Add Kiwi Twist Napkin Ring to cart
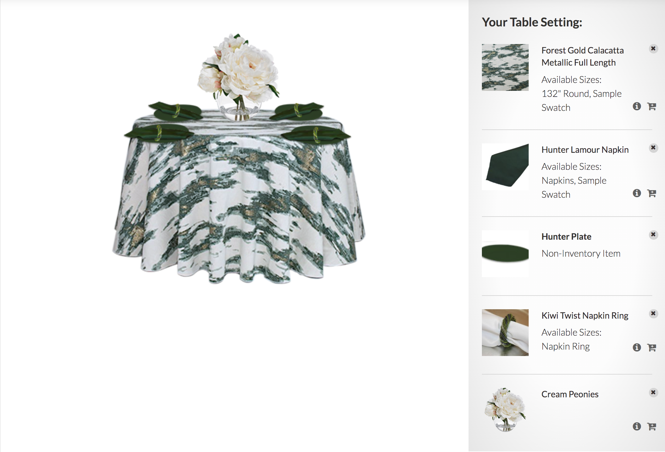Viewport: 665px width, 452px height. click(652, 348)
